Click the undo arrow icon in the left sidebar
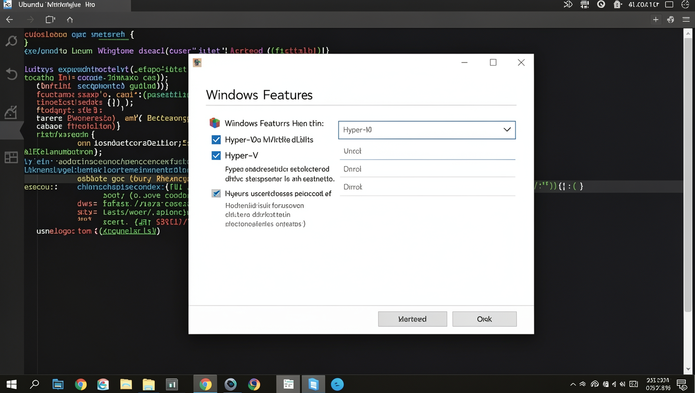 11,74
